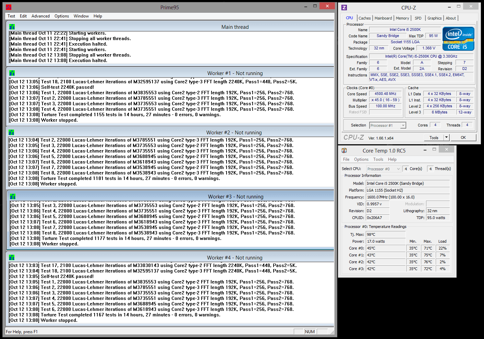The width and height of the screenshot is (484, 339).
Task: Switch to the Caches tab in CPU-Z
Action: [364, 18]
